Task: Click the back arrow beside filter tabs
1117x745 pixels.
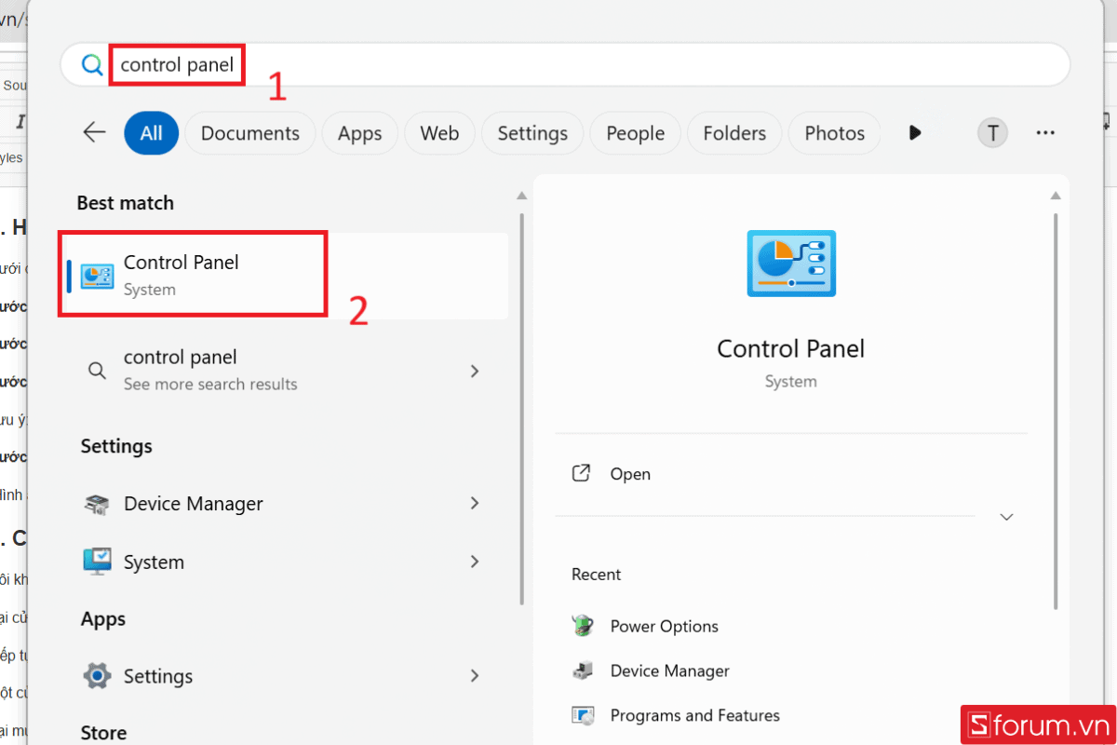Action: [94, 132]
